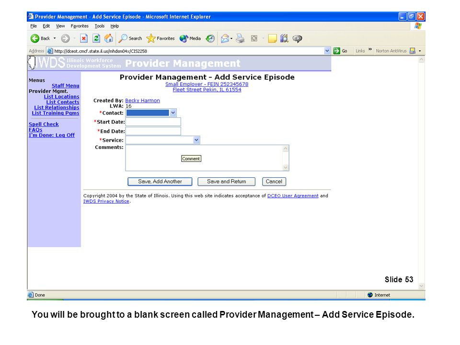Open the View menu
460x345 pixels.
pyautogui.click(x=60, y=26)
